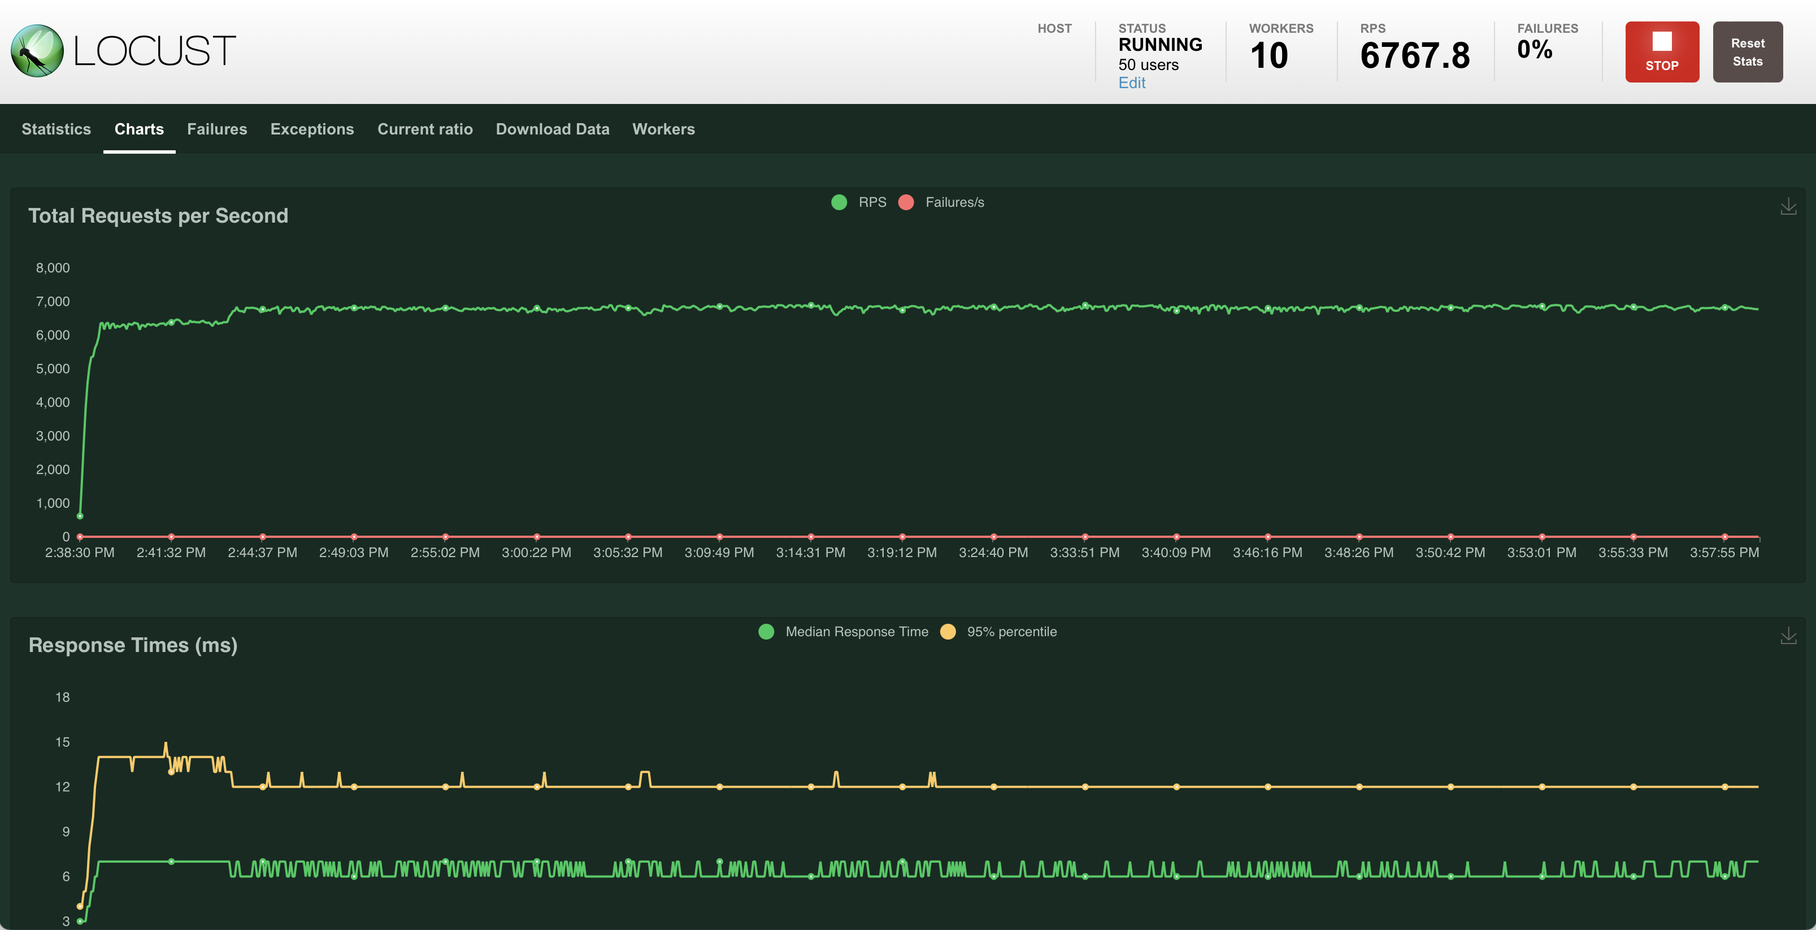The width and height of the screenshot is (1816, 930).
Task: Select the Charts tab
Action: [139, 129]
